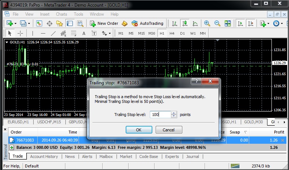Viewport: 289px width, 170px height.
Task: Pick the trendline drawing tool
Action: pyautogui.click(x=53, y=33)
